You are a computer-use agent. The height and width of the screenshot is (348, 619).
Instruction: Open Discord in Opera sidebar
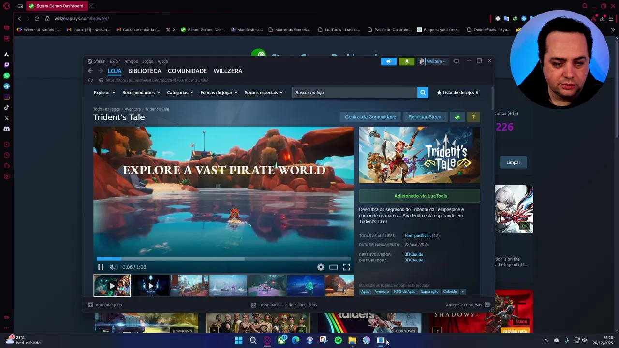[x=6, y=129]
